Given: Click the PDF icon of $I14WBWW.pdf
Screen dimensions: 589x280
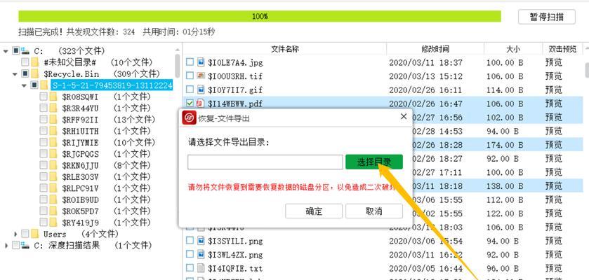Looking at the screenshot, I should click(201, 104).
